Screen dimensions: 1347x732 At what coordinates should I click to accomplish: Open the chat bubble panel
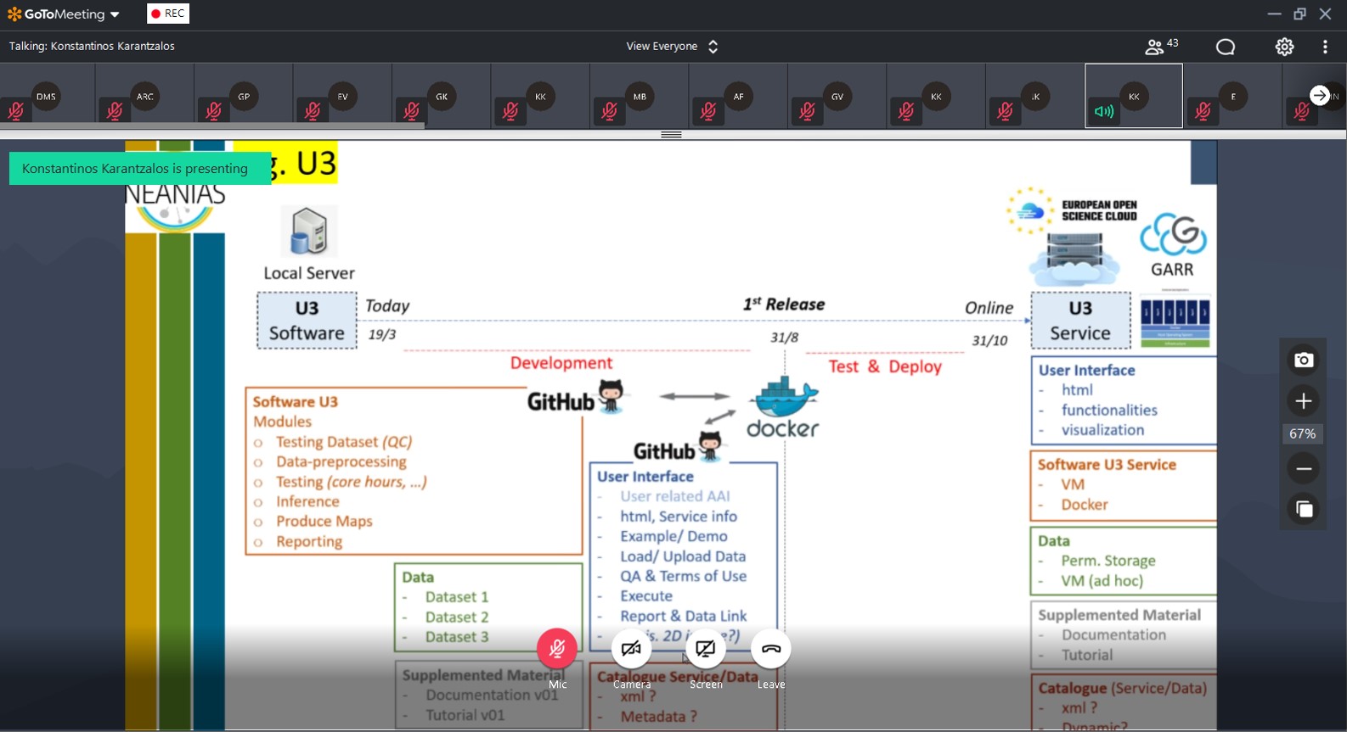click(1225, 47)
